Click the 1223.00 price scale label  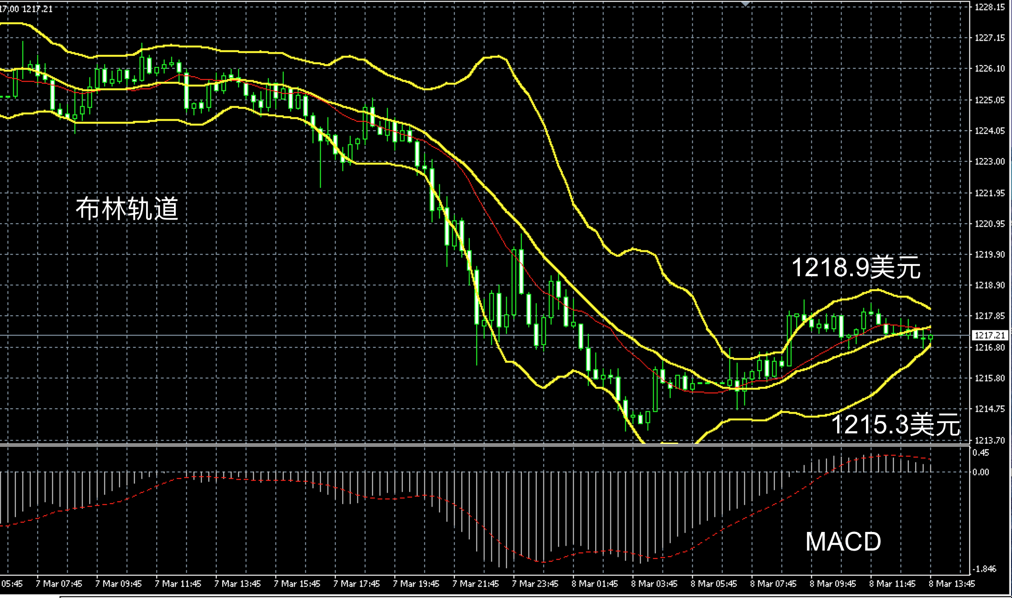click(x=990, y=162)
